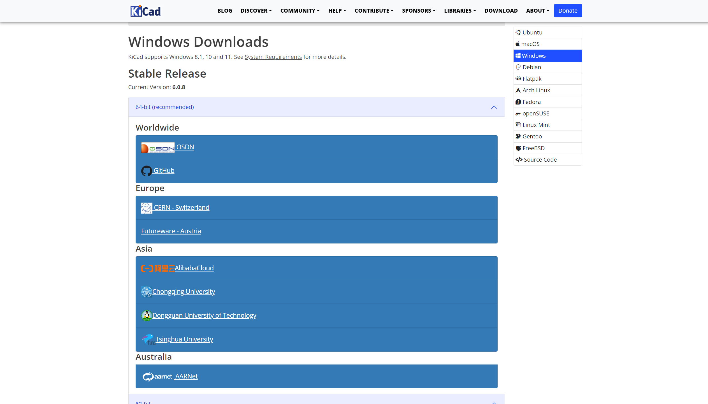Image resolution: width=708 pixels, height=404 pixels.
Task: Click the 64-bit (recommended) accordion header text
Action: [165, 107]
